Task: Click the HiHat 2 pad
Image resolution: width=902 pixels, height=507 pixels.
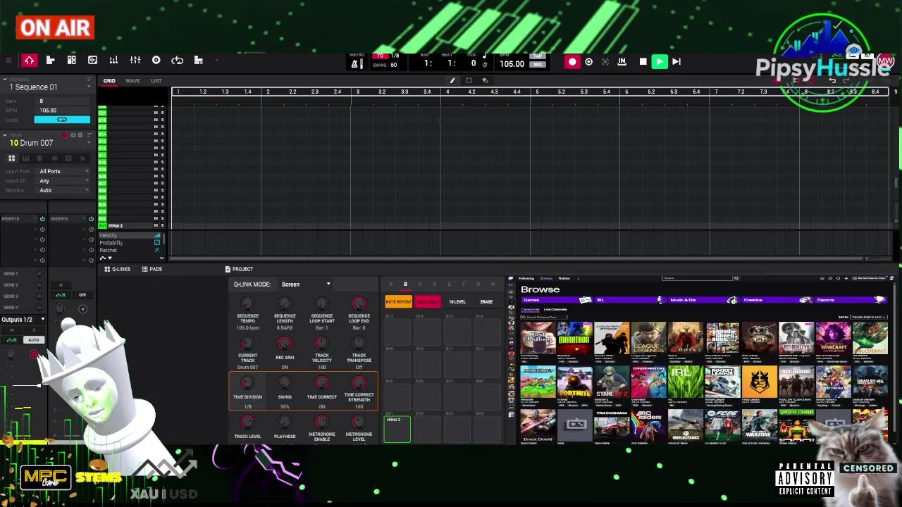Action: click(x=397, y=430)
